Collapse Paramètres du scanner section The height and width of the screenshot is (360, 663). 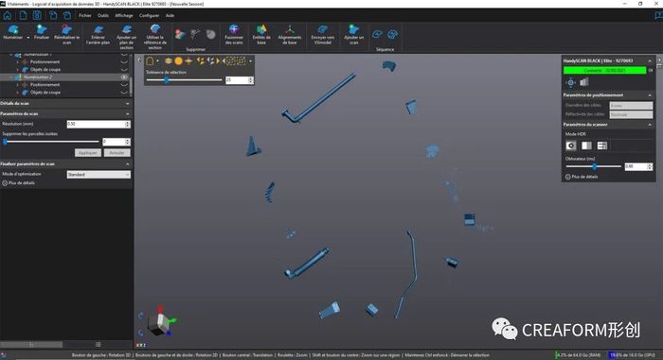[x=650, y=125]
